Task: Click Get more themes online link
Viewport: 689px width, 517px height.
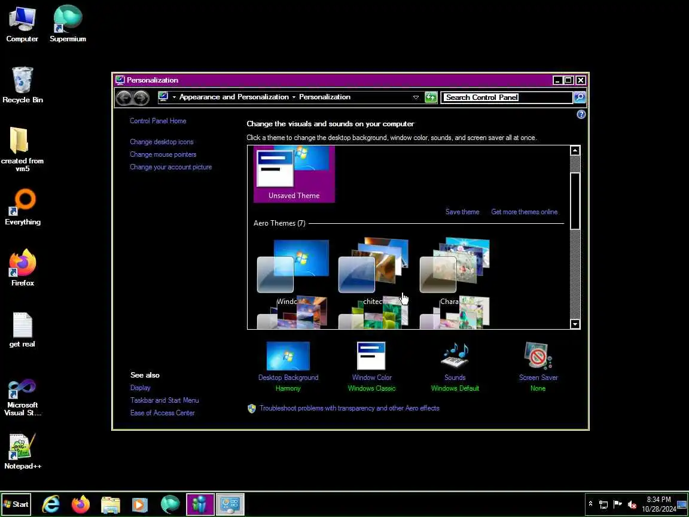Action: 524,212
